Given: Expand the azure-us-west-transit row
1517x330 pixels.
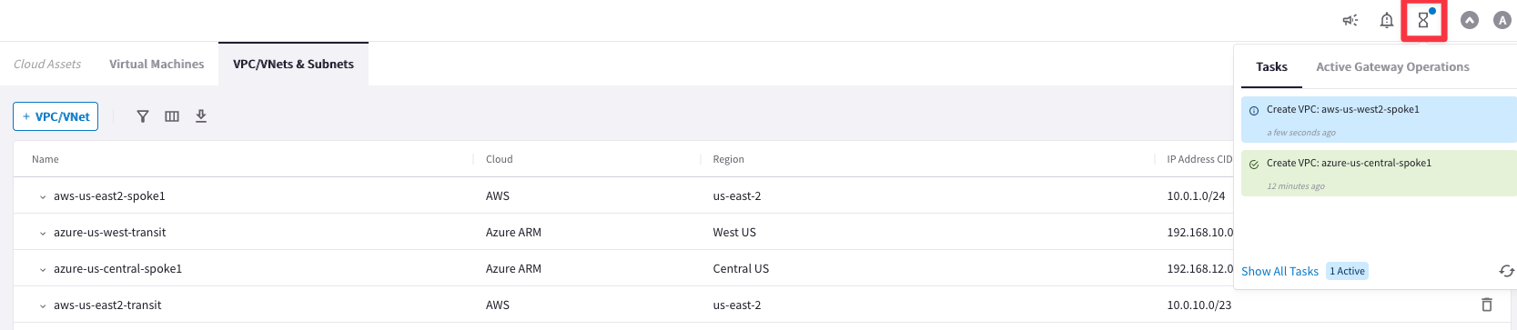Looking at the screenshot, I should (43, 233).
